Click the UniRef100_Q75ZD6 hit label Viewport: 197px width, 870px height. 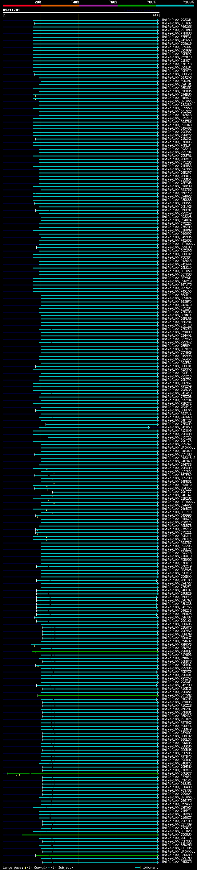[x=177, y=162]
